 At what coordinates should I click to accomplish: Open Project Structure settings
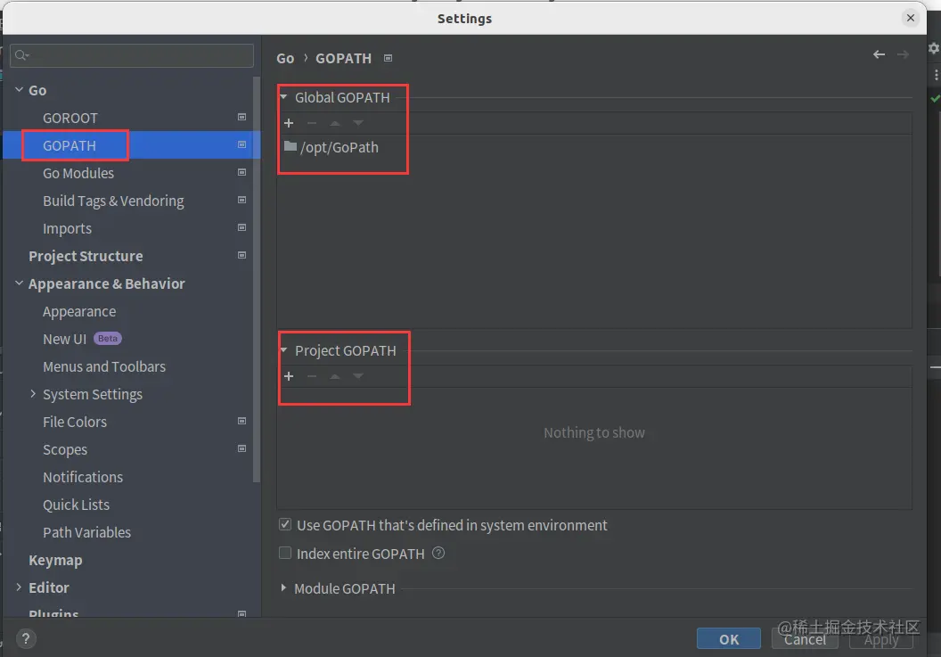click(x=86, y=256)
